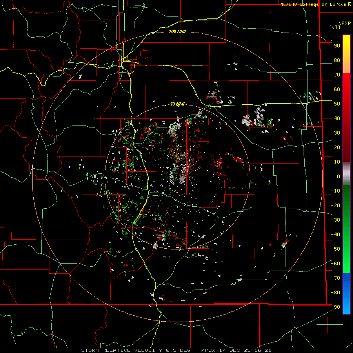
Task: Click the NEXLAB-College of DuPage credit text
Action: point(313,4)
